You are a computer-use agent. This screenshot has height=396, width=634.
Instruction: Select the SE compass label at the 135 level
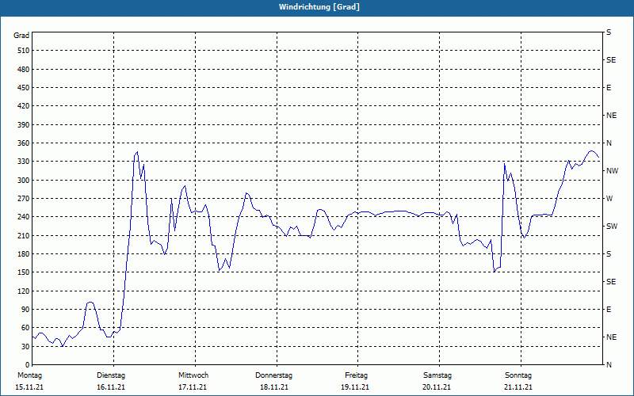611,282
